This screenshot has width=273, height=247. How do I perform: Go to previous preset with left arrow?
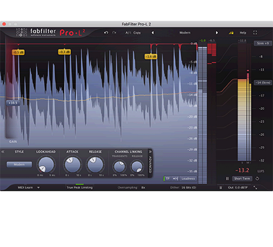[x=152, y=33]
